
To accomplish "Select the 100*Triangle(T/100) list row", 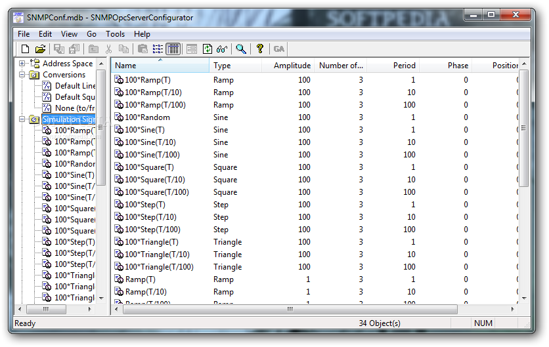I will (315, 267).
